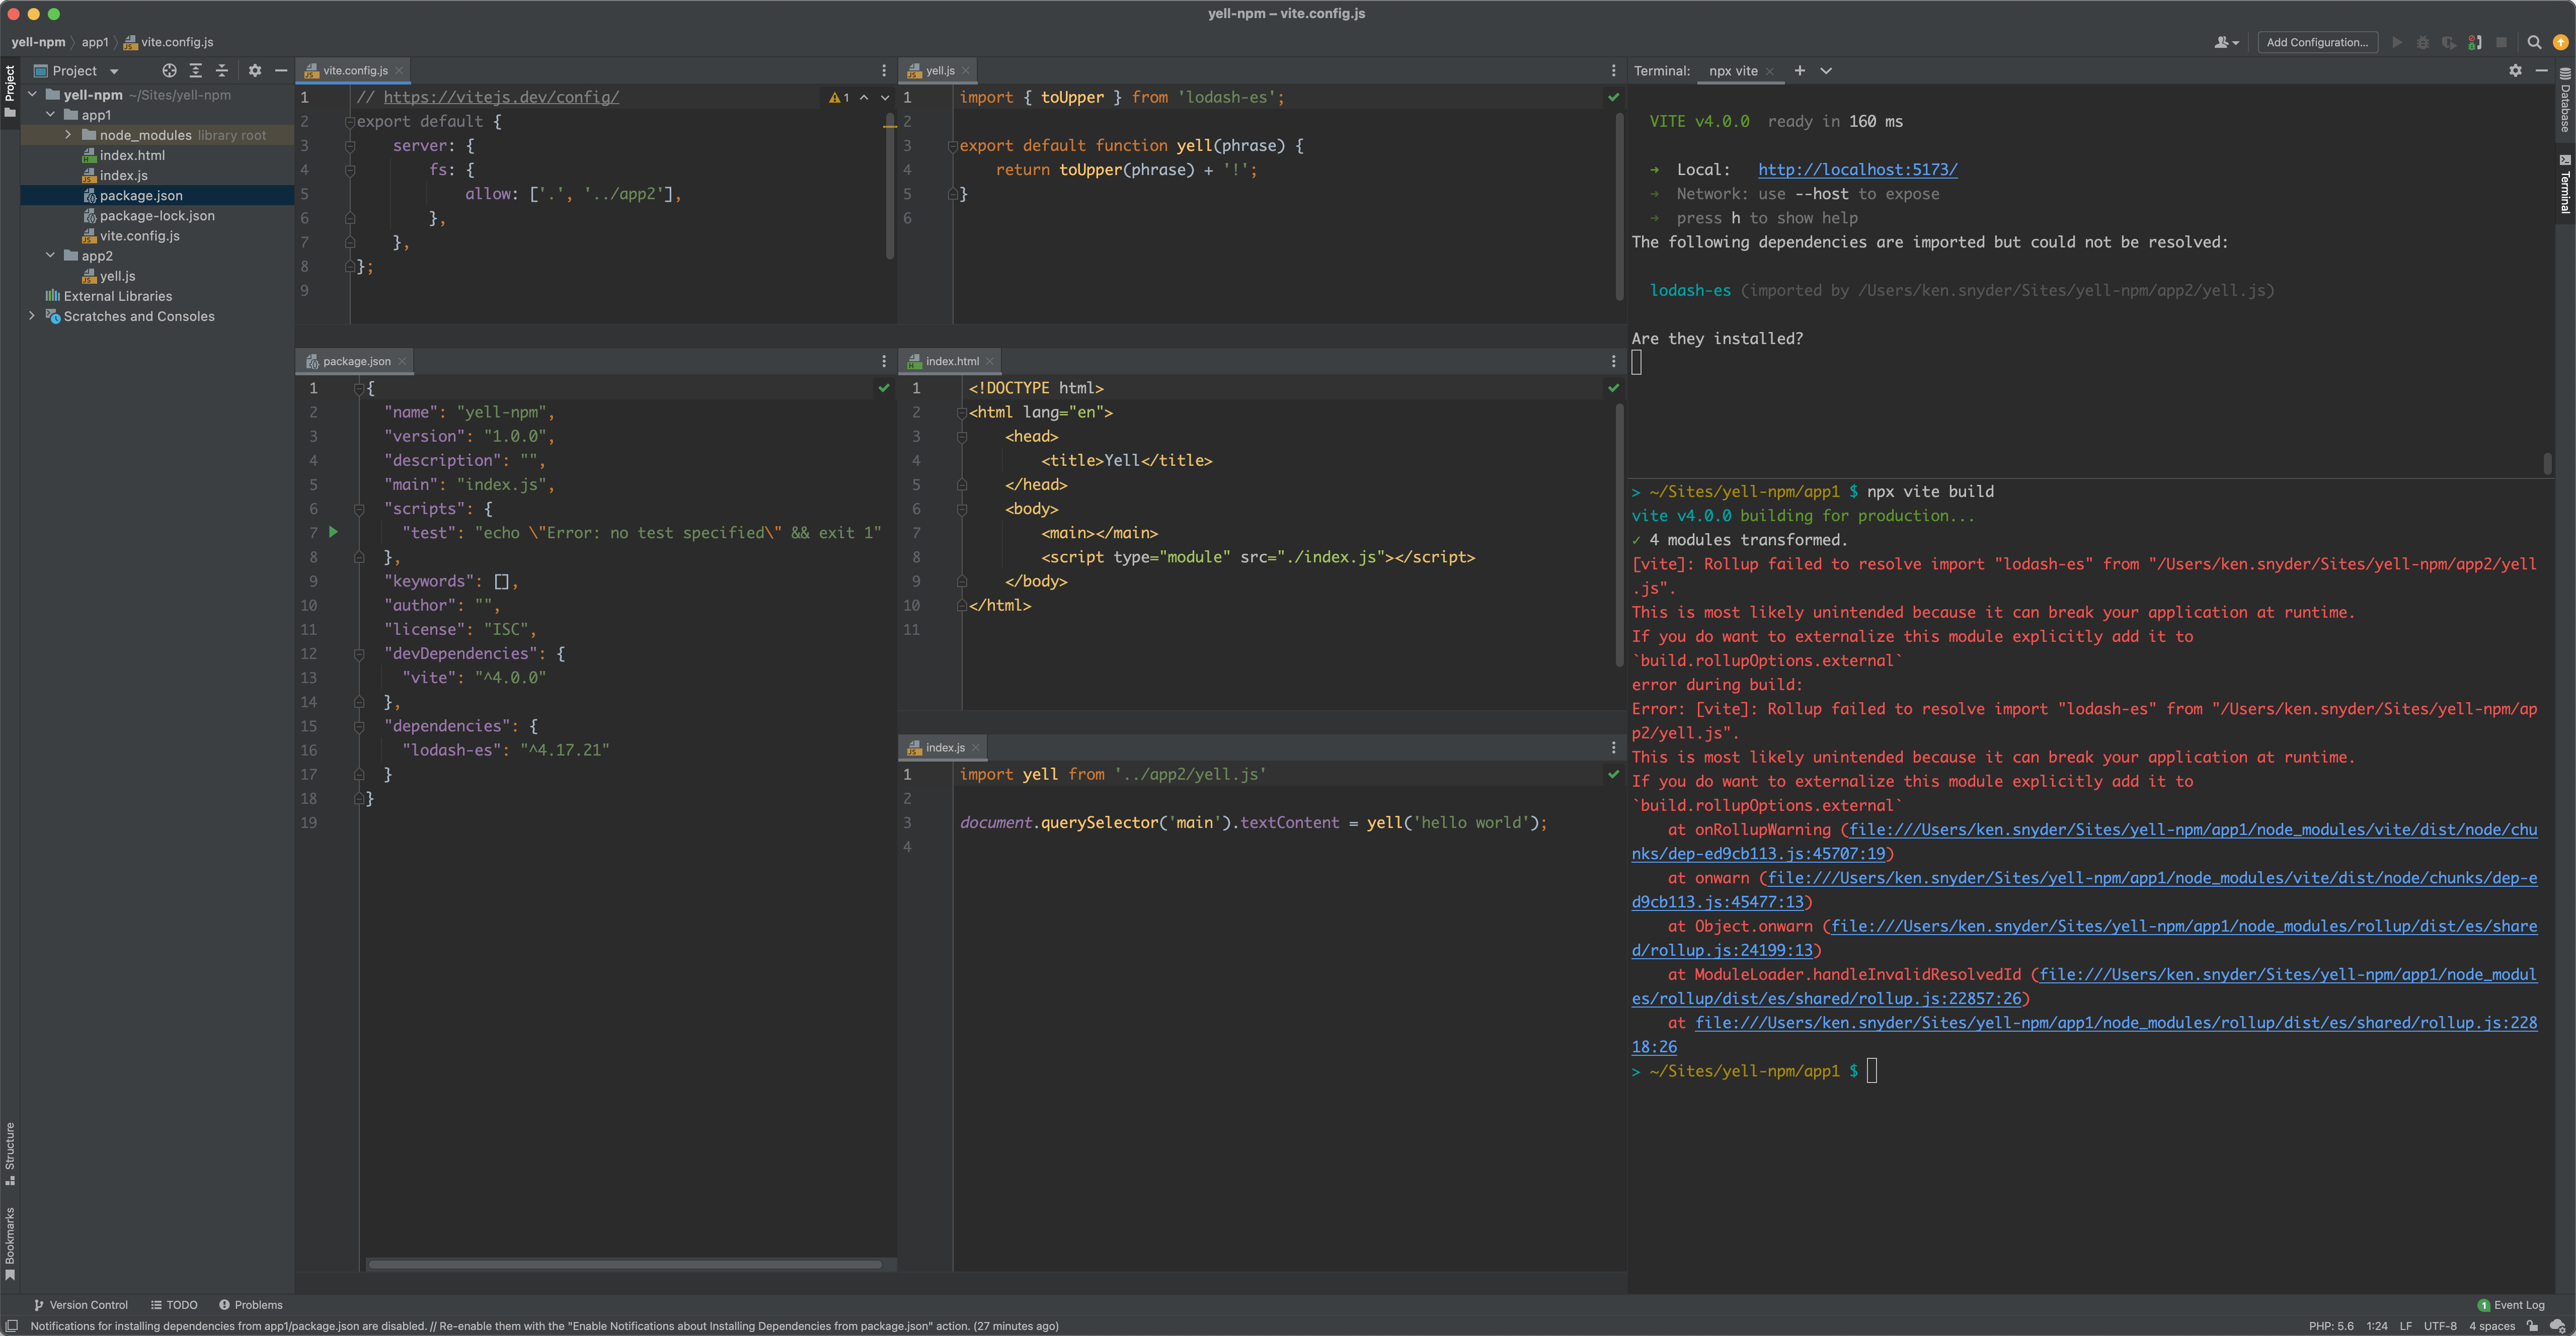Open terminal tabs dropdown chevron
2576x1336 pixels.
[x=1826, y=71]
